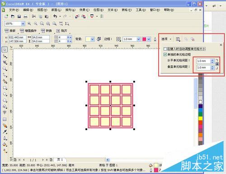The image size is (226, 174).
Task: Open the text wrap flyout button
Action: 178,39
